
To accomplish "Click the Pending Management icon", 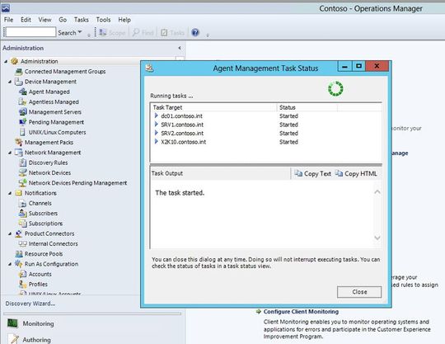I will 23,122.
